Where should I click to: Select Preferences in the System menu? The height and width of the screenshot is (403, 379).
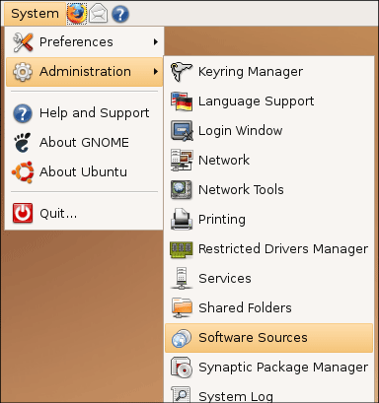click(x=84, y=42)
